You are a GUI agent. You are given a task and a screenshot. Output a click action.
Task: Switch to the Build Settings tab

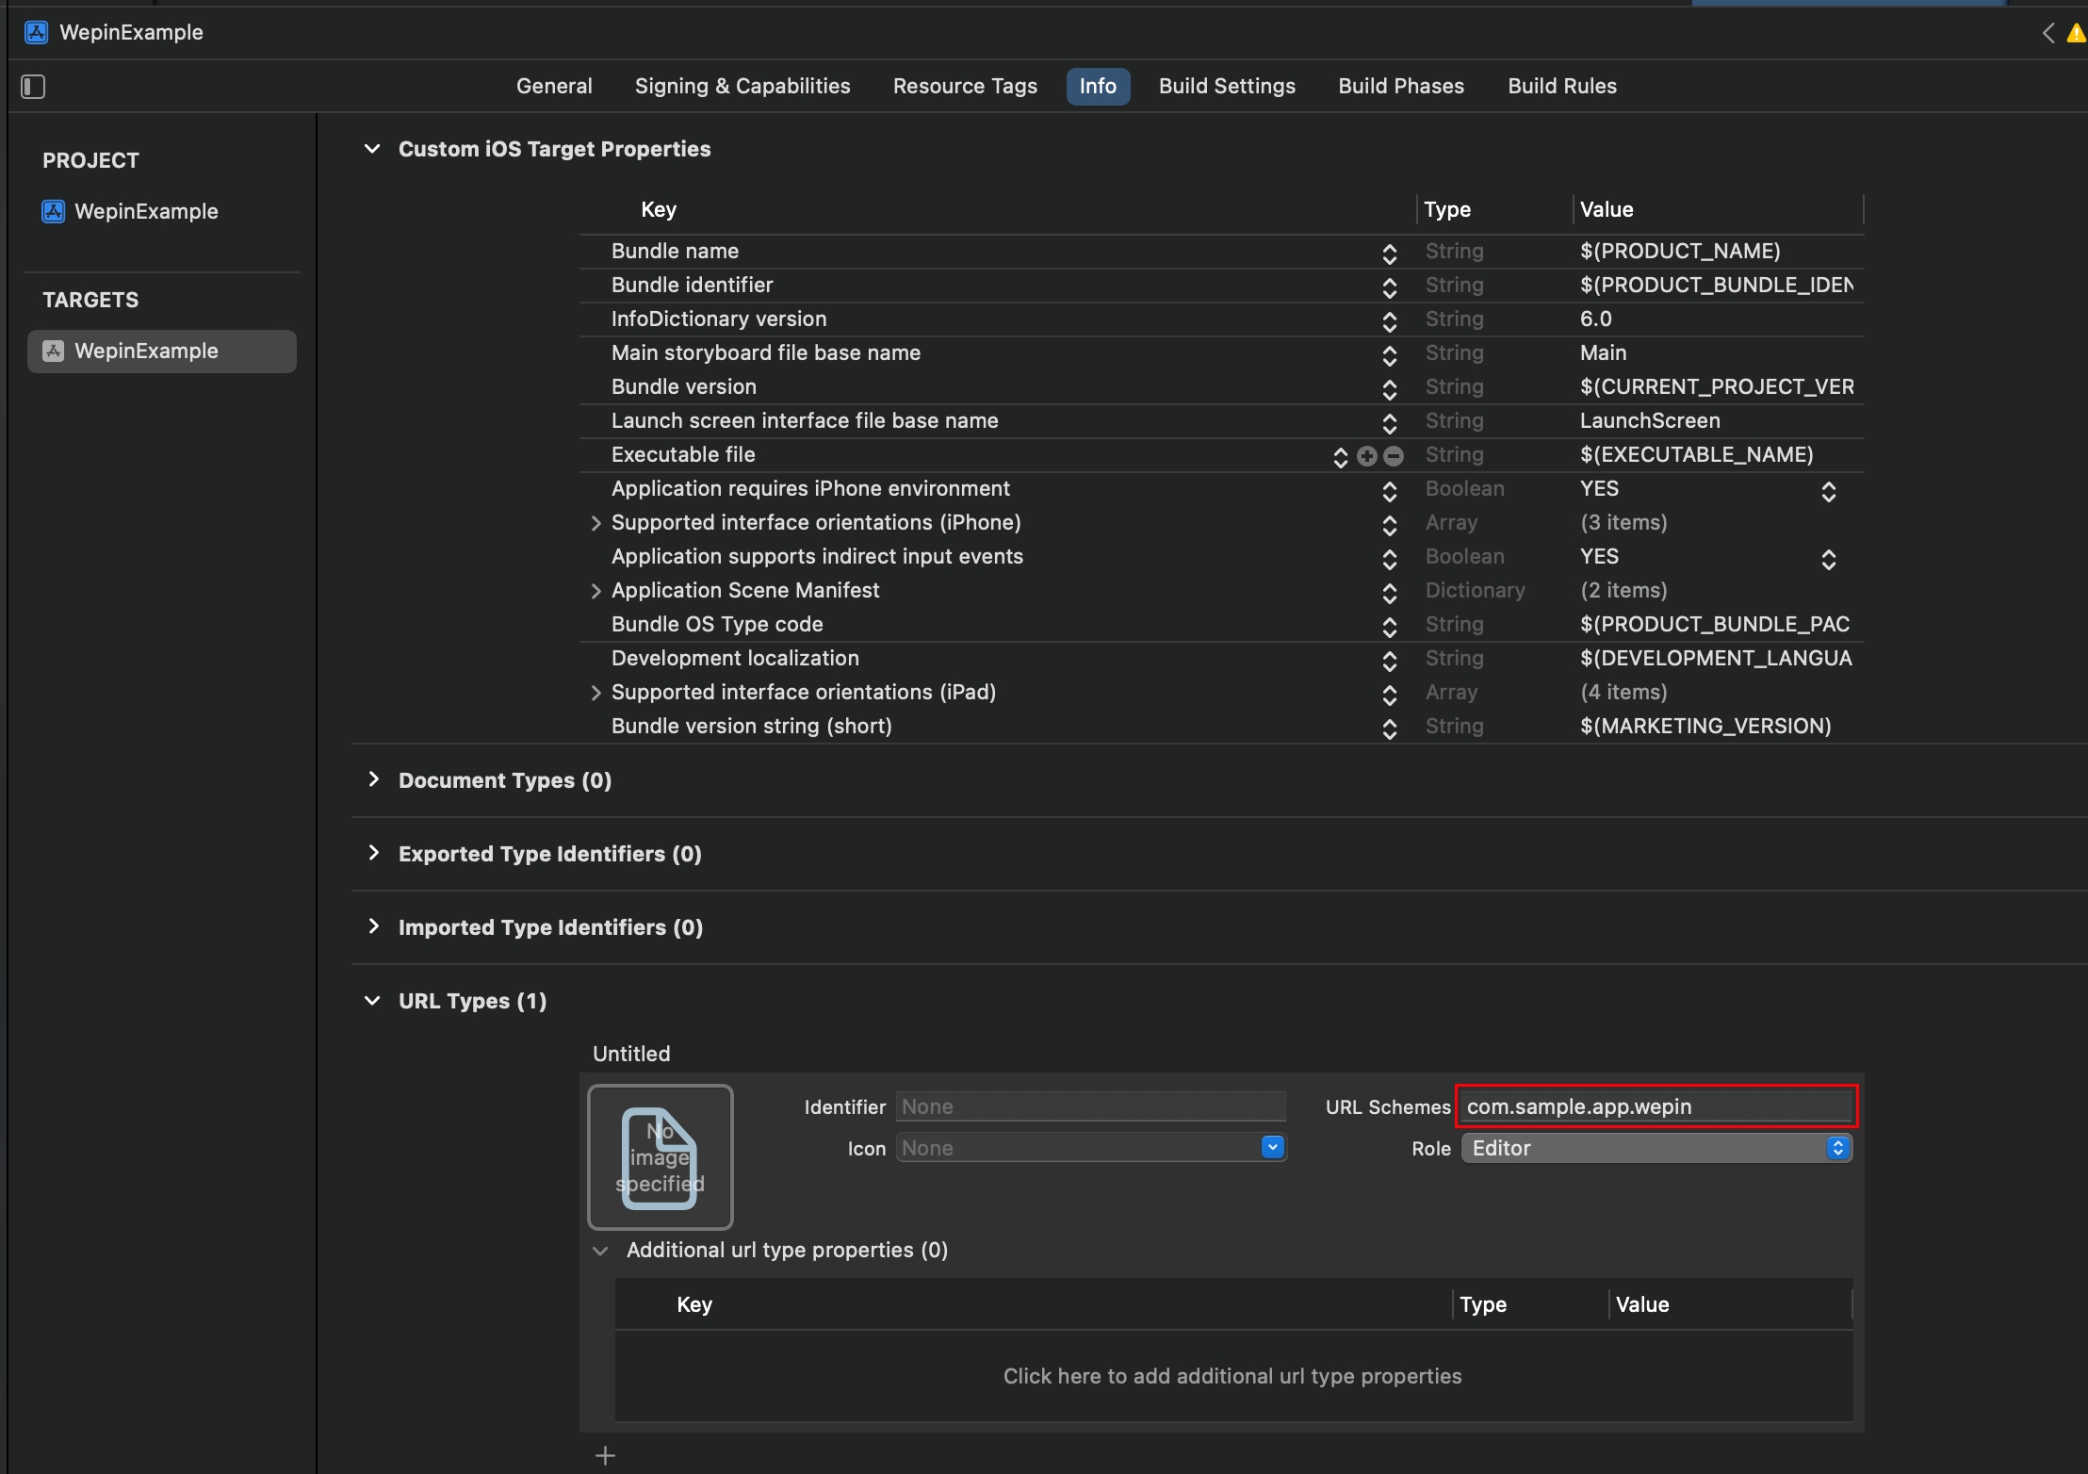1227,86
